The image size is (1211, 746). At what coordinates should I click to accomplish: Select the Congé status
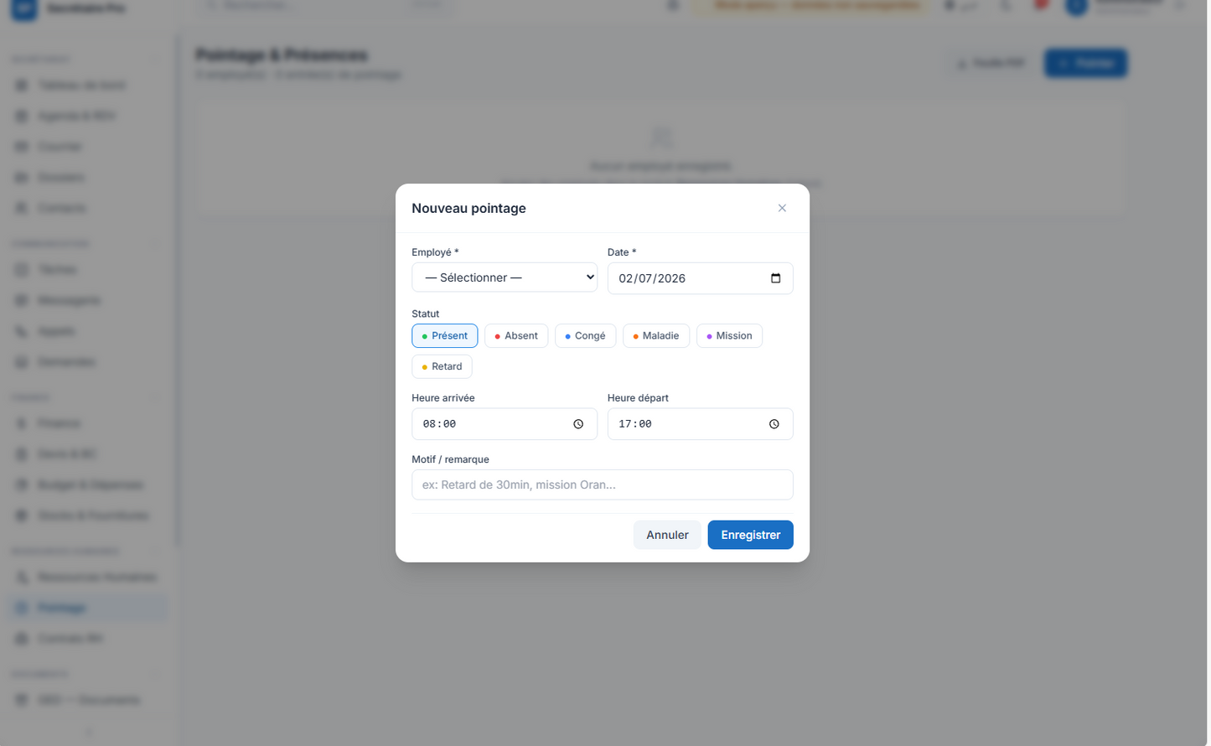click(x=586, y=336)
